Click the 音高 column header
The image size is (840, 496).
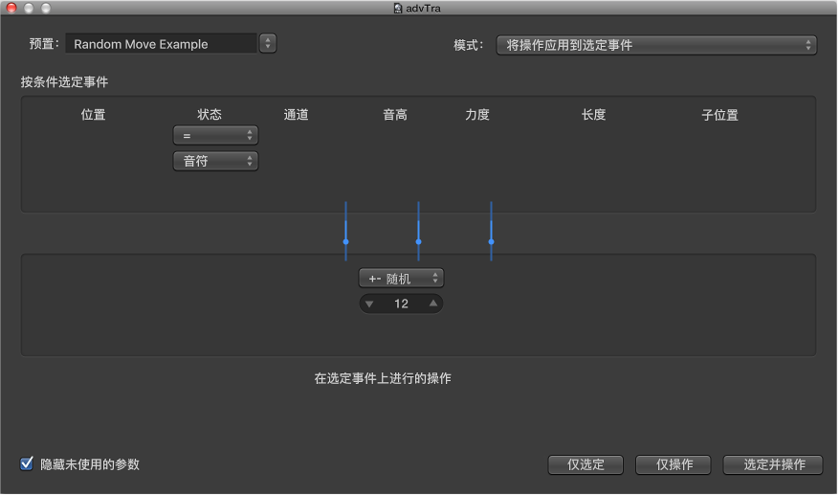point(395,115)
